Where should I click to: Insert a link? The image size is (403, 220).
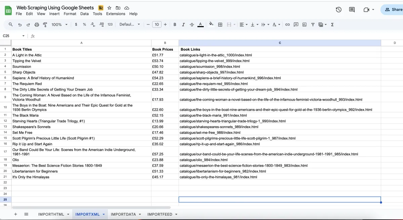tap(287, 24)
